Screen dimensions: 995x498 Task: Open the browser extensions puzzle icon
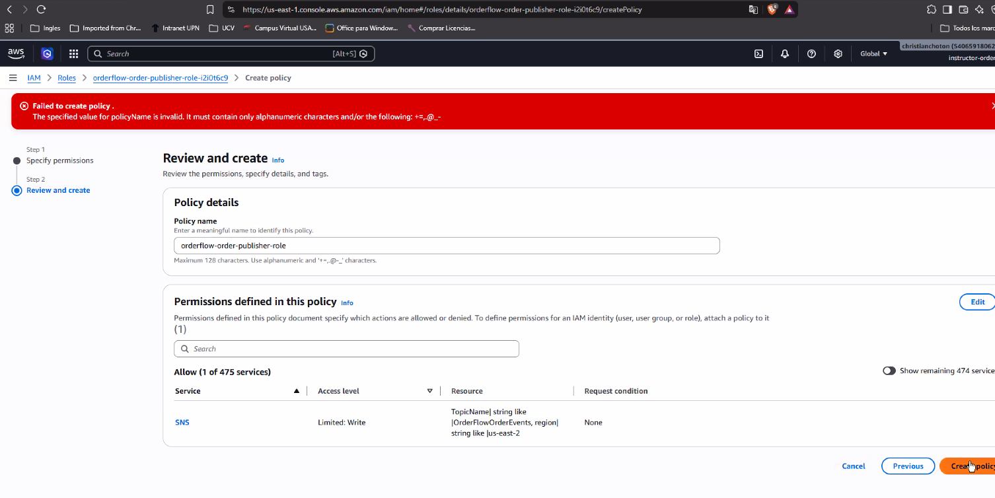click(932, 10)
